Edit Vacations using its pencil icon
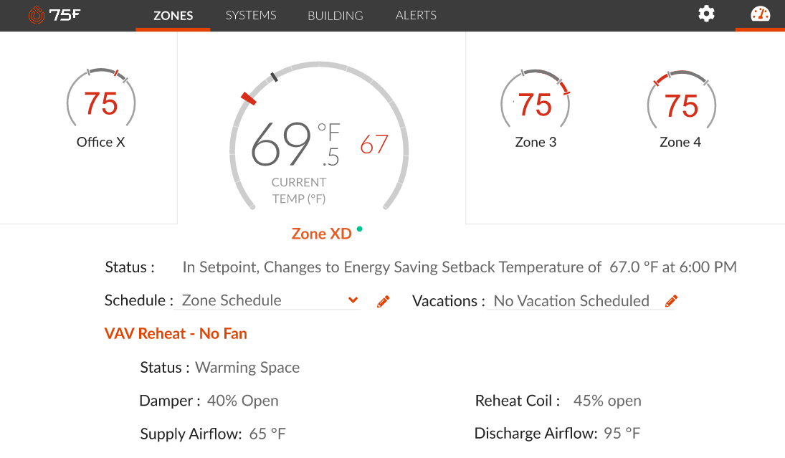Screen dimensions: 785x458 click(x=670, y=301)
